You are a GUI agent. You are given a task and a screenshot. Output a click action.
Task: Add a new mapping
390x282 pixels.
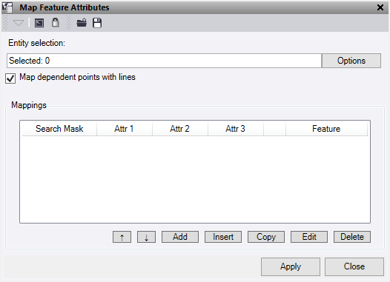tap(180, 237)
